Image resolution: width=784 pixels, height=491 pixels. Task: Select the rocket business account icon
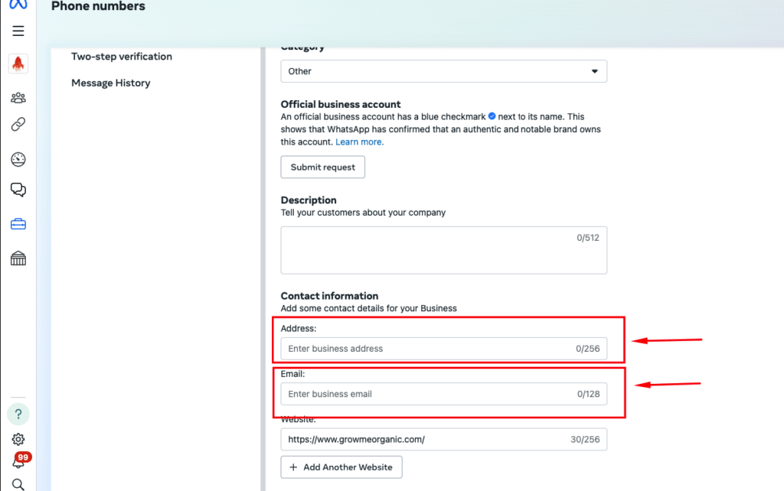click(x=18, y=64)
